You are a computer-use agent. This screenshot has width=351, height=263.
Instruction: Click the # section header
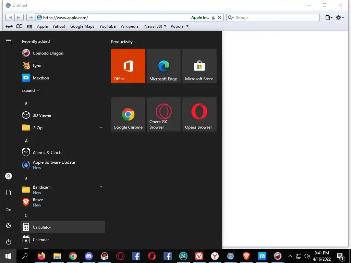26,103
